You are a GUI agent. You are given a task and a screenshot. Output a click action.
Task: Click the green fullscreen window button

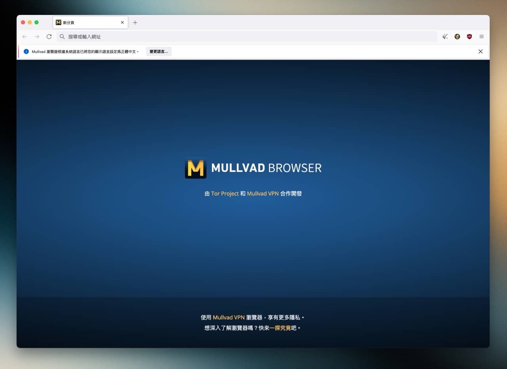click(36, 23)
